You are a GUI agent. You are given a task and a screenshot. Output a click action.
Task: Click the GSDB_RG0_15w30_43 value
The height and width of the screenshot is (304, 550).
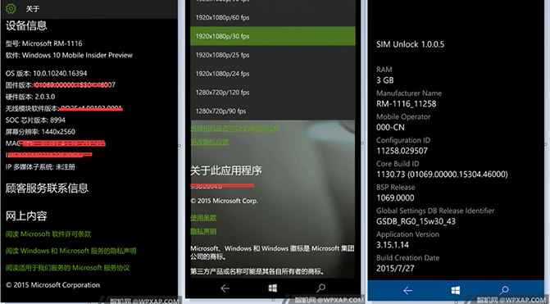[416, 221]
